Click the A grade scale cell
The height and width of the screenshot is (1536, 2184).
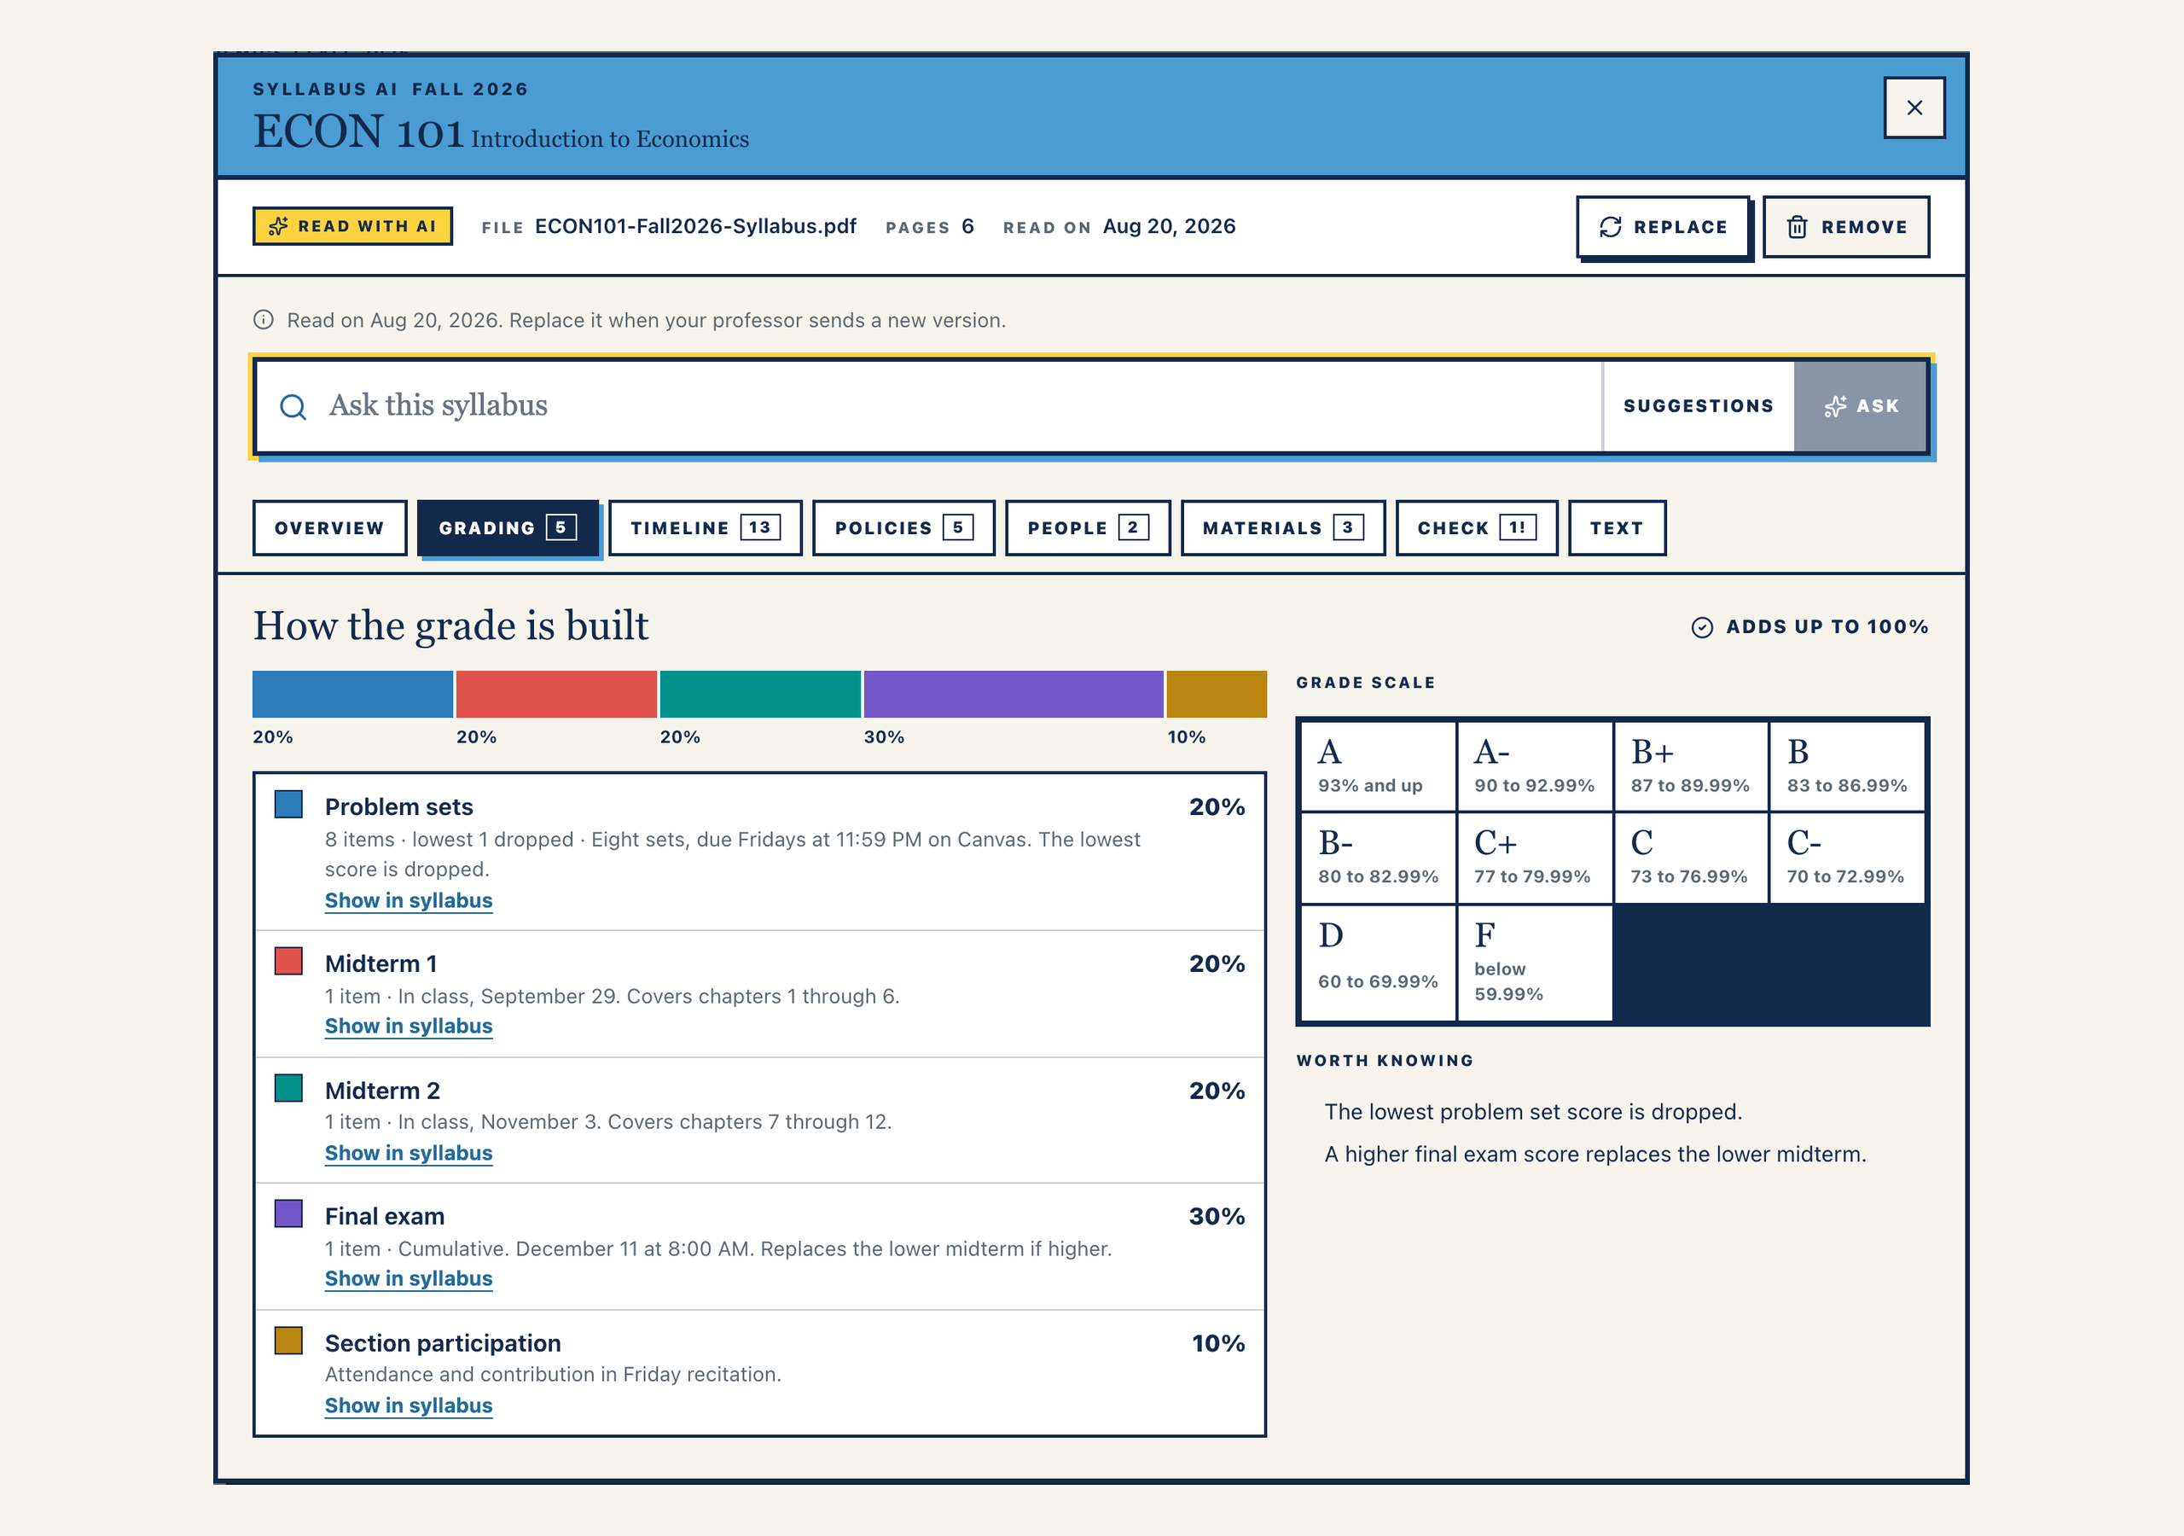tap(1377, 766)
